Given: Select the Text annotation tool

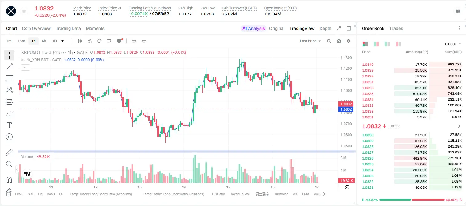Looking at the screenshot, I should click(x=9, y=125).
